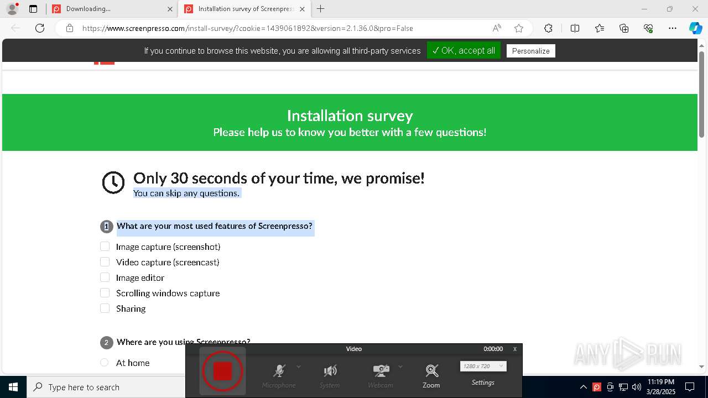
Task: Go back to previous page
Action: [x=15, y=28]
